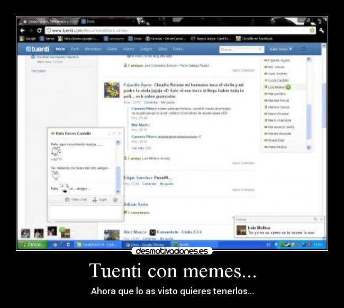Open chat with Mario Alvarez in list
The height and width of the screenshot is (308, 344).
[x=276, y=113]
